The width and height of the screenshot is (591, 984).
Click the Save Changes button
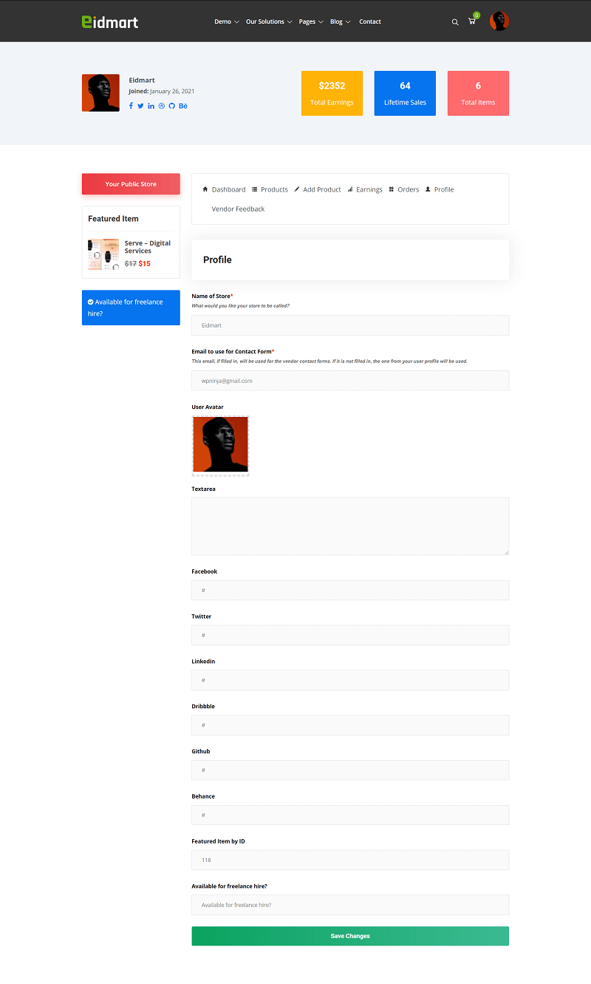349,935
